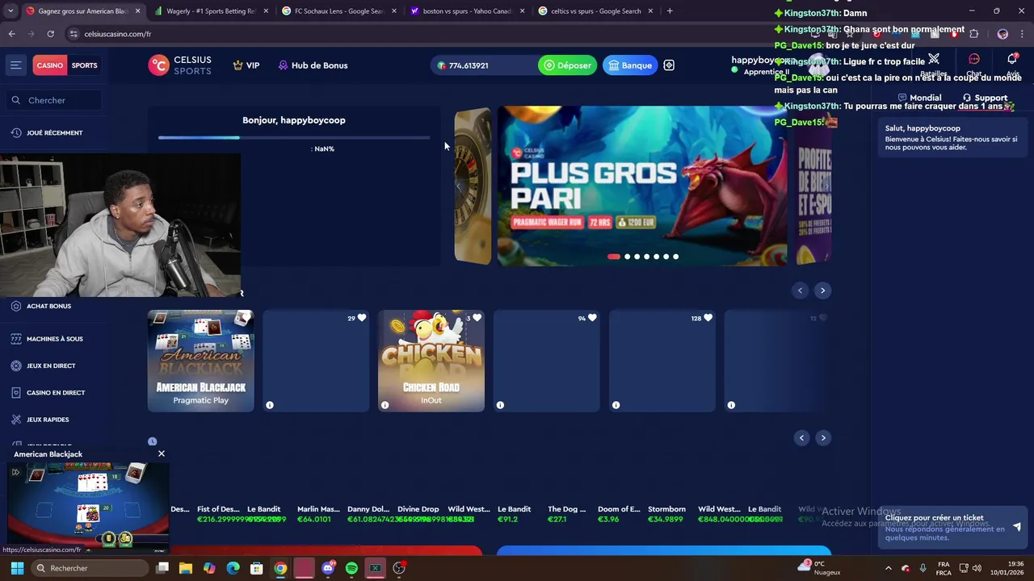Click the Divine Drop winner entry

(418, 514)
